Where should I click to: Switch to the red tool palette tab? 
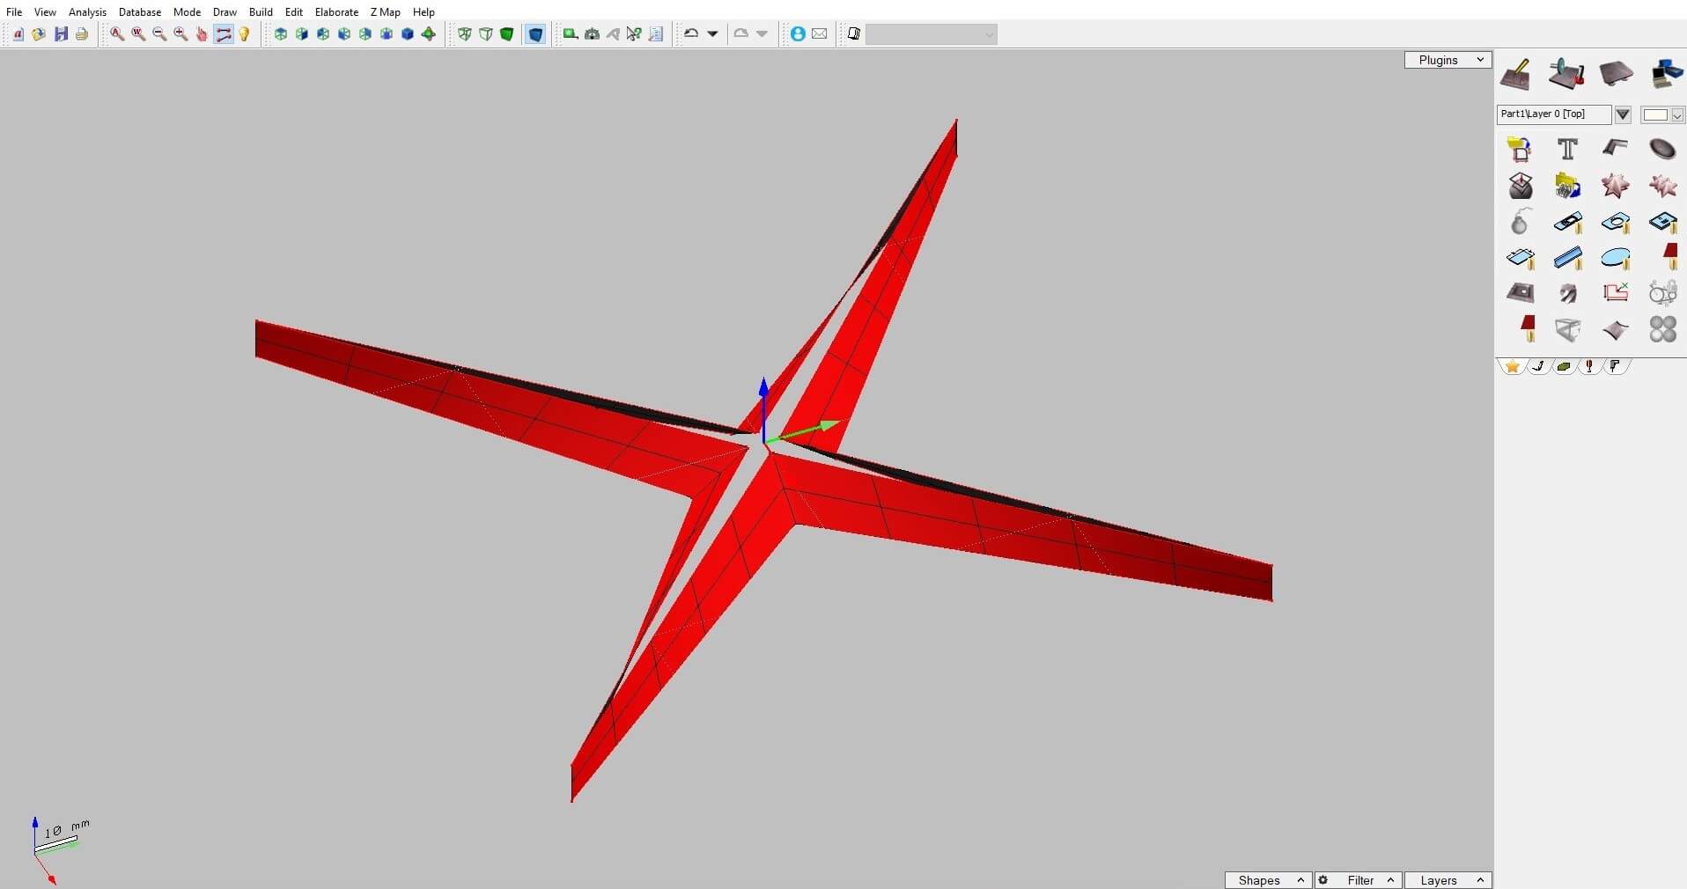coord(1589,366)
